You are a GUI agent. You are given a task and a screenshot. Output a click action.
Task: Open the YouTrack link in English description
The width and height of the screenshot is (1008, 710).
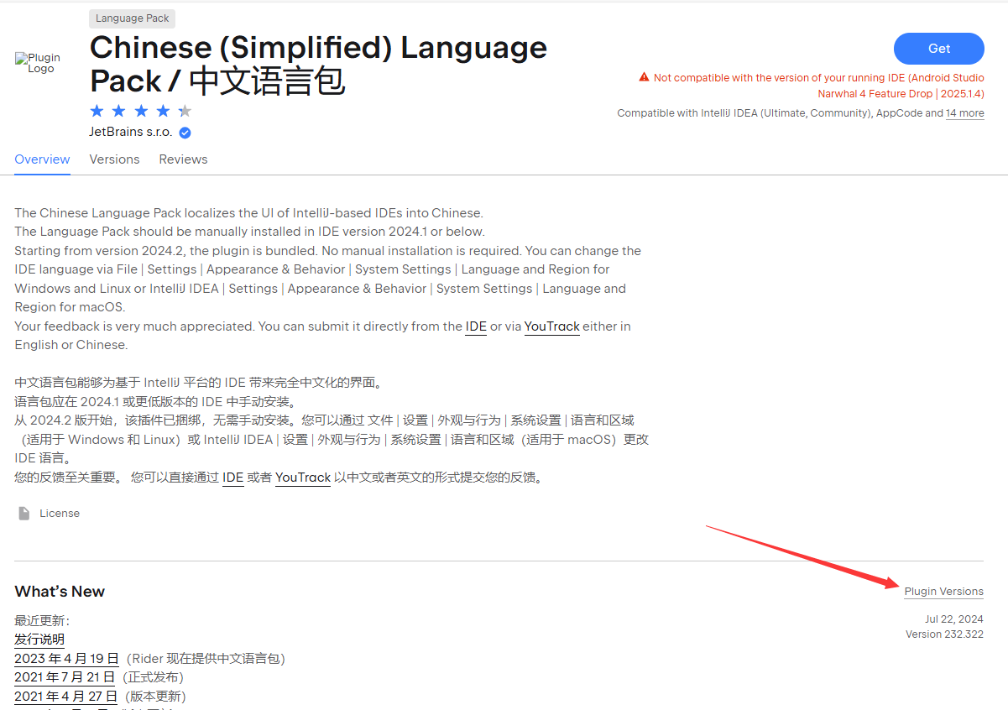coord(552,326)
